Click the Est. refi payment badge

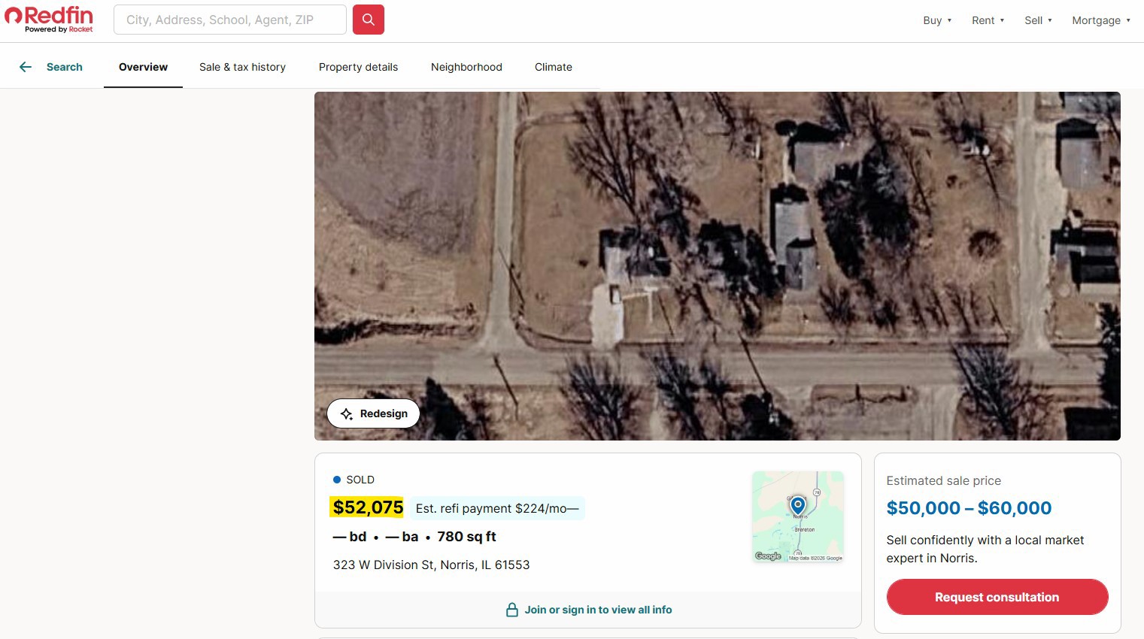pyautogui.click(x=497, y=508)
